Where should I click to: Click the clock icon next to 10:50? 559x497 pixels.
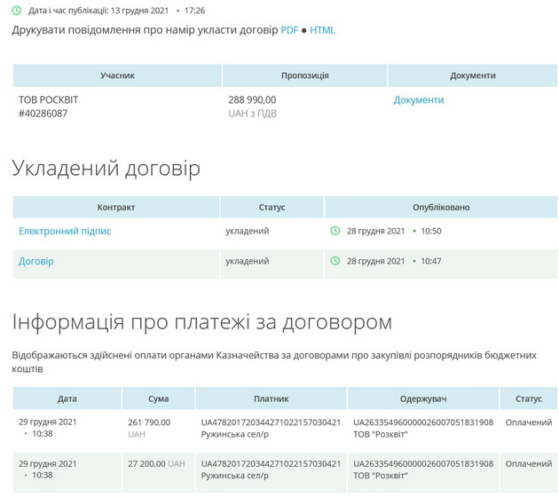(335, 231)
